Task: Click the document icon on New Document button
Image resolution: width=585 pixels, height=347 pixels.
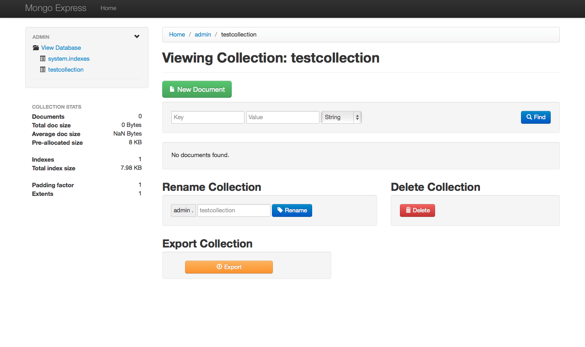Action: coord(172,89)
